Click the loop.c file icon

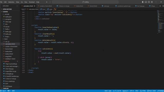pyautogui.click(x=4, y=37)
